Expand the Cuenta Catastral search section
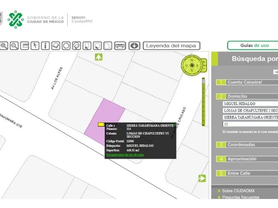Screen dimensions: 278x208 pyautogui.click(x=245, y=82)
